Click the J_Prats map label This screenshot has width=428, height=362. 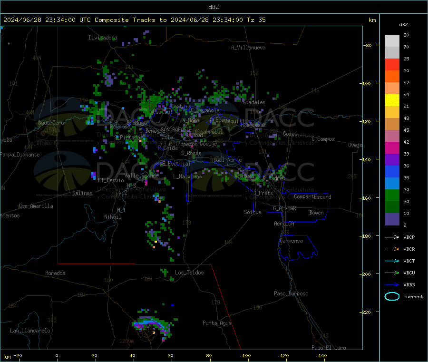coord(263,193)
